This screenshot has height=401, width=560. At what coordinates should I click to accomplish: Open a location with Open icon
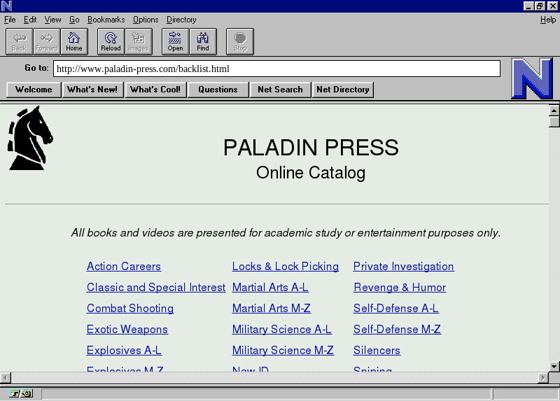pyautogui.click(x=175, y=41)
